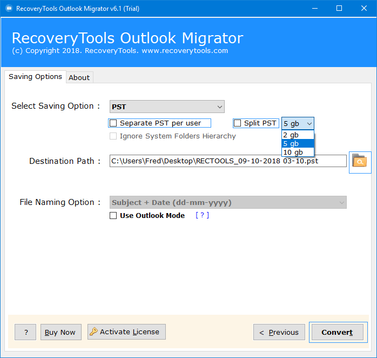The height and width of the screenshot is (358, 377).
Task: Open the [ ? ] Outlook Mode help link
Action: click(x=202, y=215)
